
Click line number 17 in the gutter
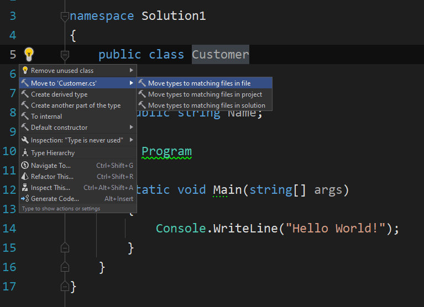coord(9,286)
